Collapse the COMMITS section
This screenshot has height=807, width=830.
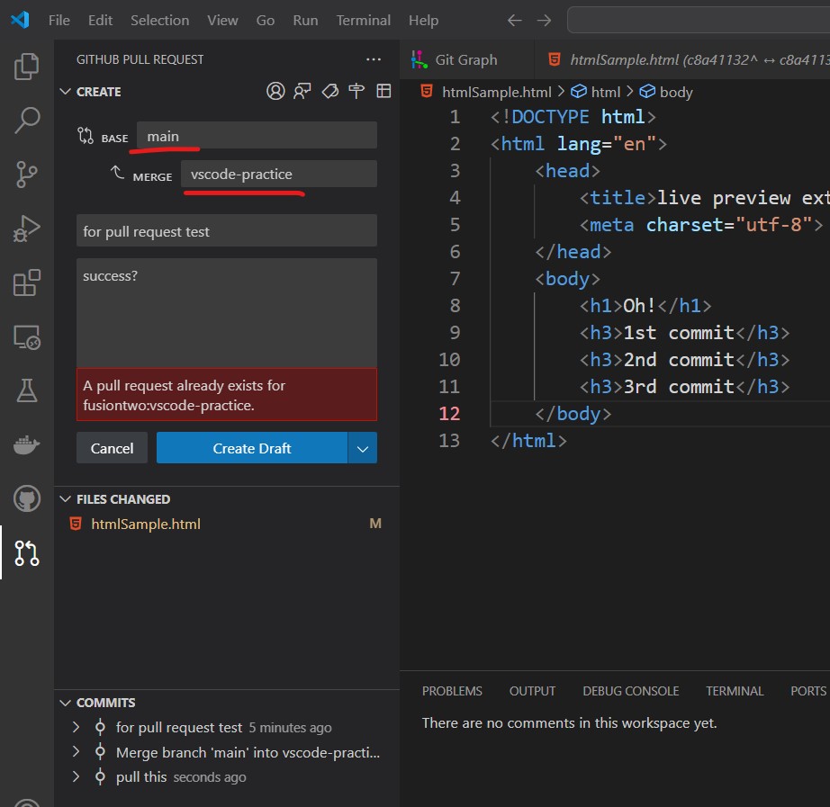pyautogui.click(x=66, y=703)
